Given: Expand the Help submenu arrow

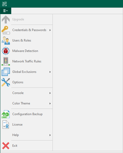Looking at the screenshot, I should coord(50,135).
